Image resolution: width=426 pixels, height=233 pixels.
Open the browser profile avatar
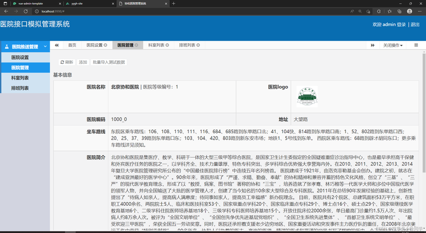(x=409, y=11)
